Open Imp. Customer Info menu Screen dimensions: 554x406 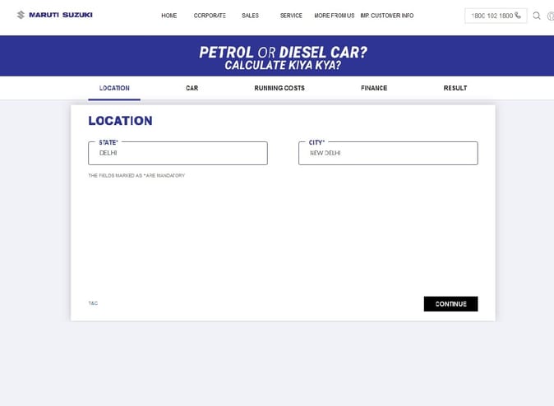point(387,16)
